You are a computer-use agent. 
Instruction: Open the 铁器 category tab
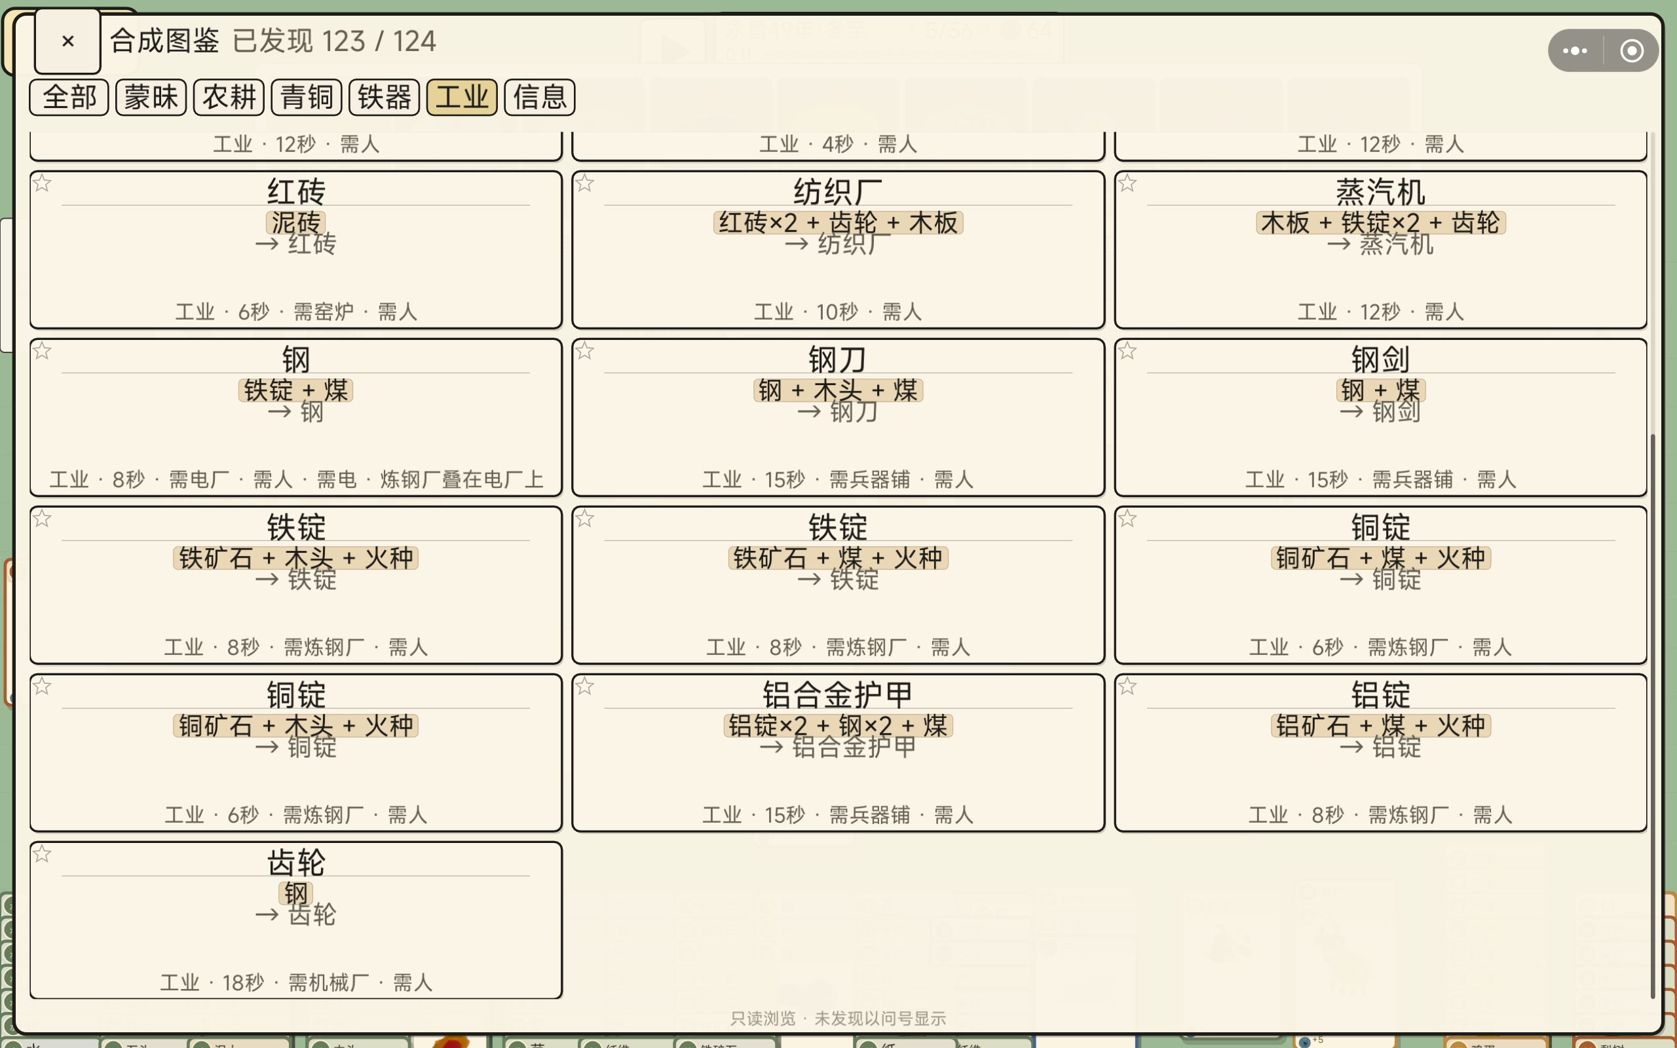click(385, 97)
